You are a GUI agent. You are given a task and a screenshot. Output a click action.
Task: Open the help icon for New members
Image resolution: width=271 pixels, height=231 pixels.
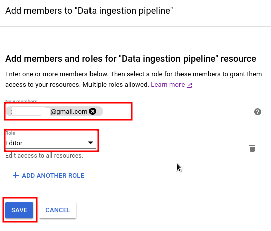click(258, 112)
